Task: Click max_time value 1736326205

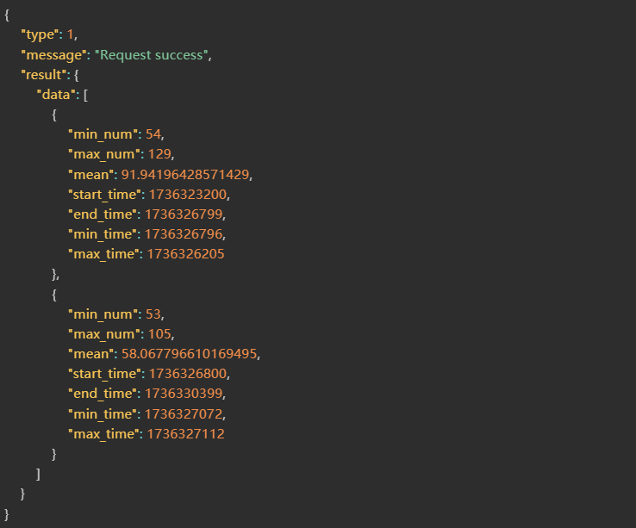Action: tap(185, 254)
